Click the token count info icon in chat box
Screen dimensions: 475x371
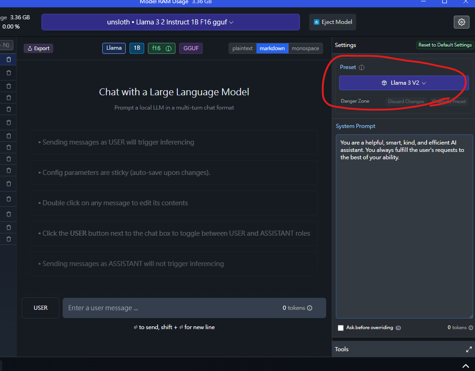point(310,308)
